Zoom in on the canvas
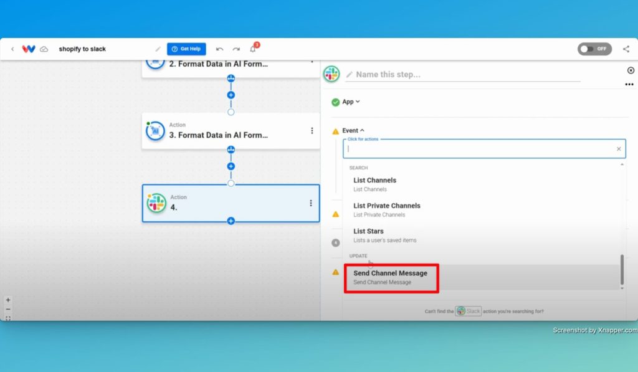638x372 pixels. (7, 300)
